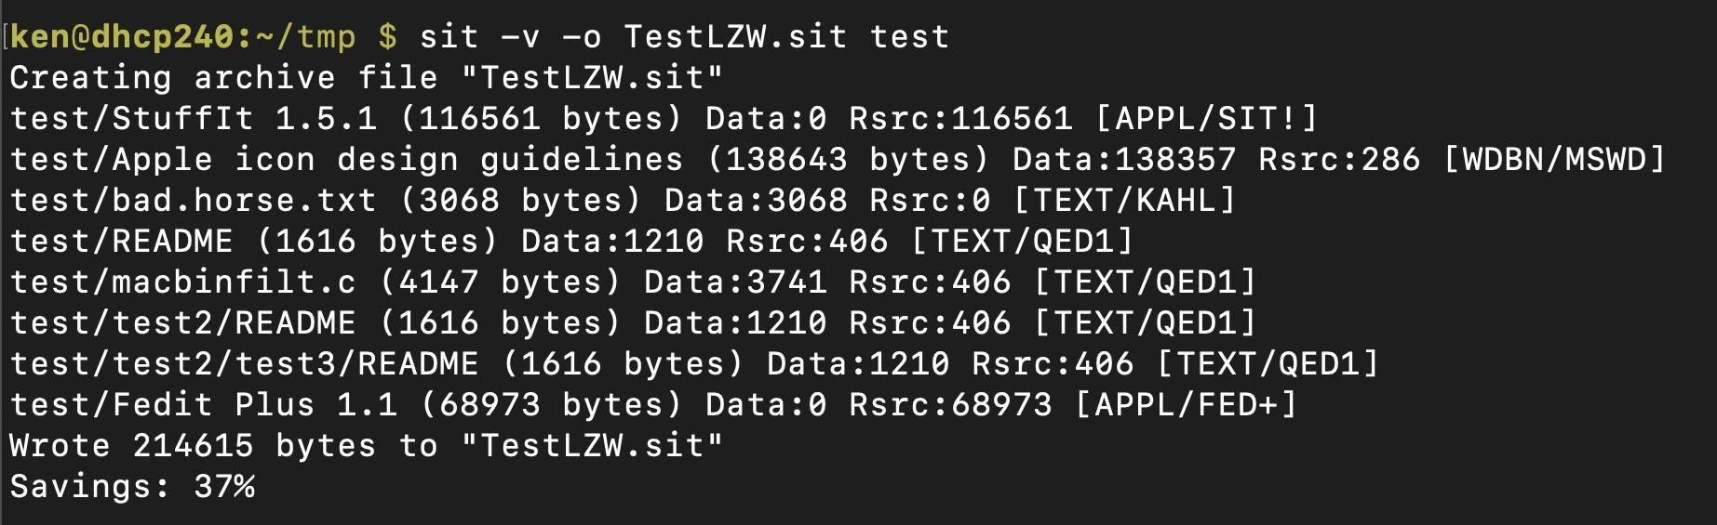Image resolution: width=1717 pixels, height=525 pixels.
Task: Click the "[APPL/SIT!]" type code
Action: [1207, 118]
